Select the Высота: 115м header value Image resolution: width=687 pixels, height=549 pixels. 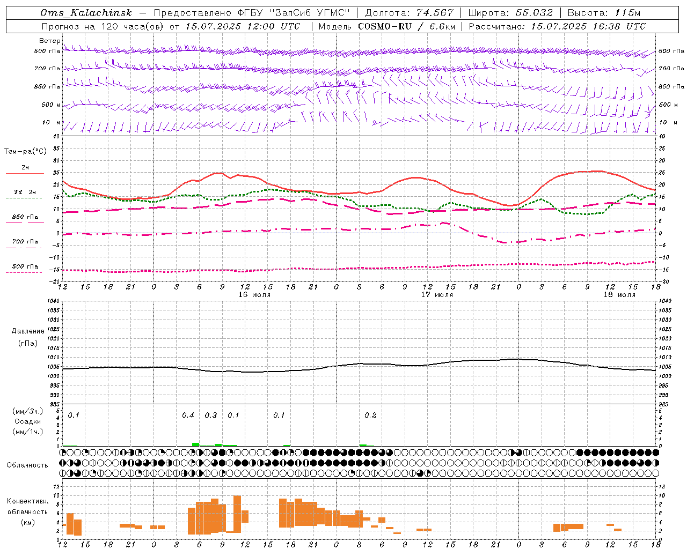tap(604, 13)
